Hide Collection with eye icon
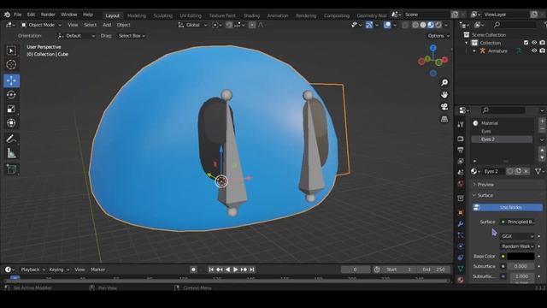This screenshot has height=308, width=547. pos(534,43)
